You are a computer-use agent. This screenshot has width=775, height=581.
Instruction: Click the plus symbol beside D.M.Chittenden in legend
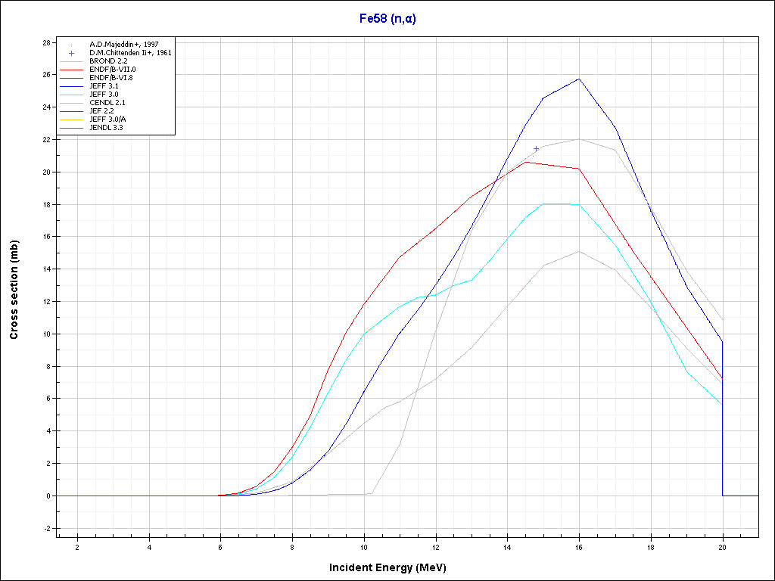click(x=71, y=53)
